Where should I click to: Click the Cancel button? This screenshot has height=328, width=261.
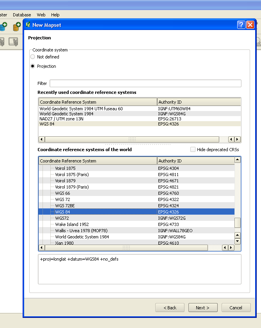tap(236, 307)
